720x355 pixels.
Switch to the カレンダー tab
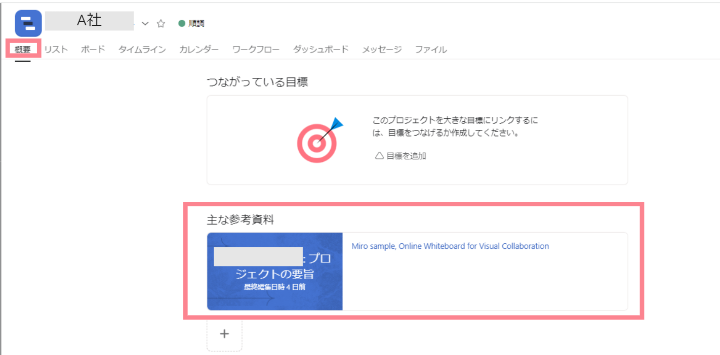click(x=199, y=50)
